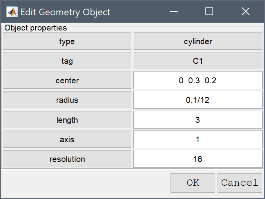
Task: Click the axis label cell
Action: 67,139
